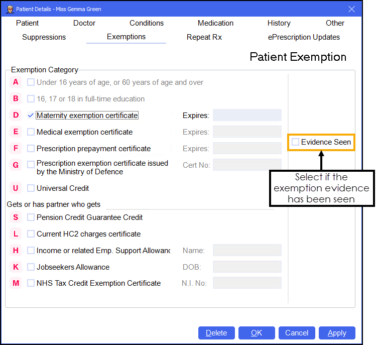Select Prescription prepayment certificate checkbox
The width and height of the screenshot is (376, 345).
(31, 149)
